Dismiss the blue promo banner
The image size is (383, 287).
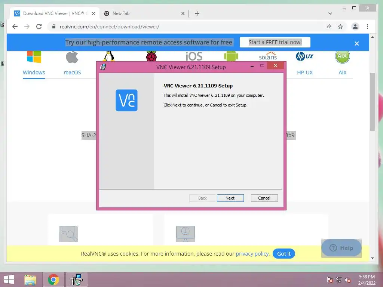[357, 43]
